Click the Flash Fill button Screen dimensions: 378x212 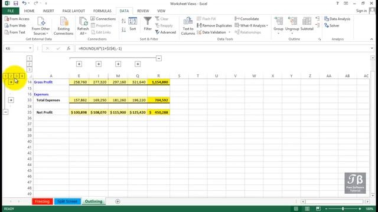click(206, 19)
